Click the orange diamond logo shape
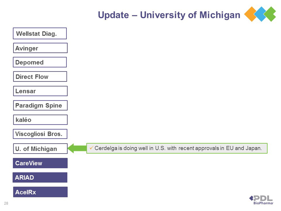Screen dimensions: 281x211 click(x=251, y=14)
